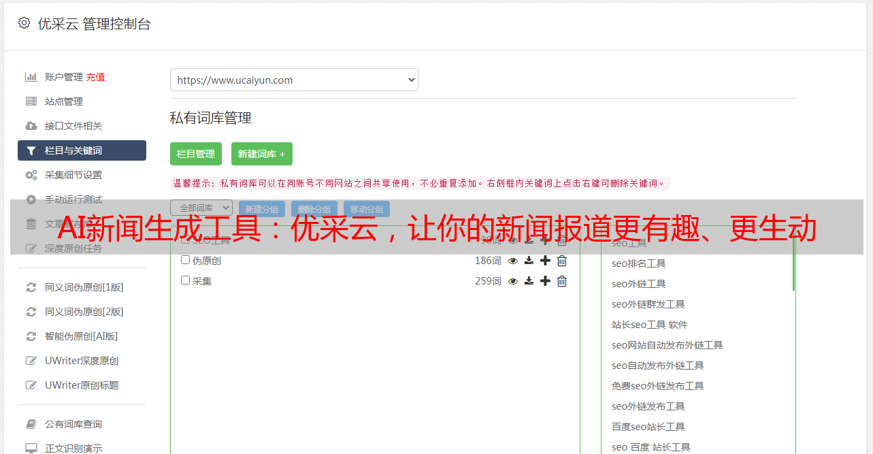Click the gears icon beside 采集细节设置
Screen dimensions: 873x454
pyautogui.click(x=31, y=175)
